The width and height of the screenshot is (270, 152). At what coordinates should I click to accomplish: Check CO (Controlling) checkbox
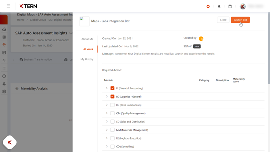tap(112, 147)
